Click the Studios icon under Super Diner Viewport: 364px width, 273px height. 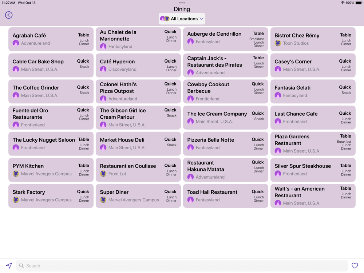(x=103, y=200)
